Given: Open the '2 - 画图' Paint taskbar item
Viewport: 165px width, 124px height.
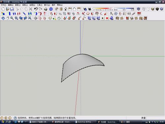Looking at the screenshot, I should [x=125, y=122].
